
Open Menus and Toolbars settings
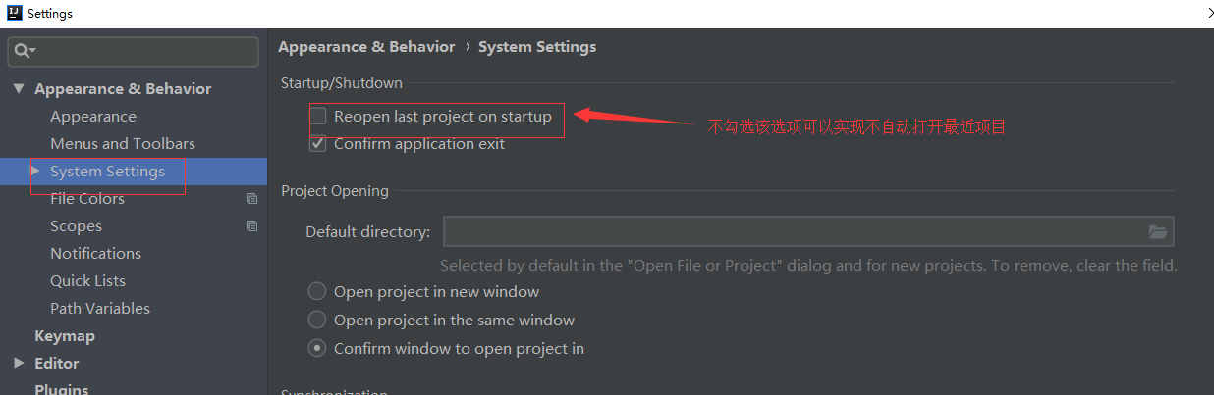(x=123, y=144)
